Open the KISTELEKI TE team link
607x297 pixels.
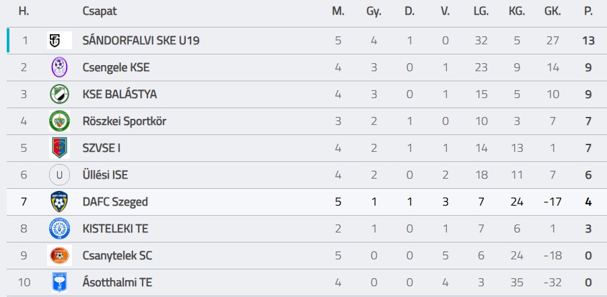[115, 228]
